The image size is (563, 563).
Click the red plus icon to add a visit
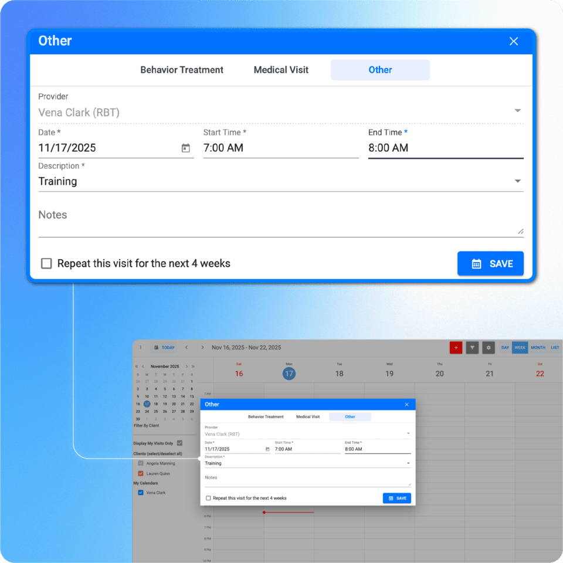(456, 347)
